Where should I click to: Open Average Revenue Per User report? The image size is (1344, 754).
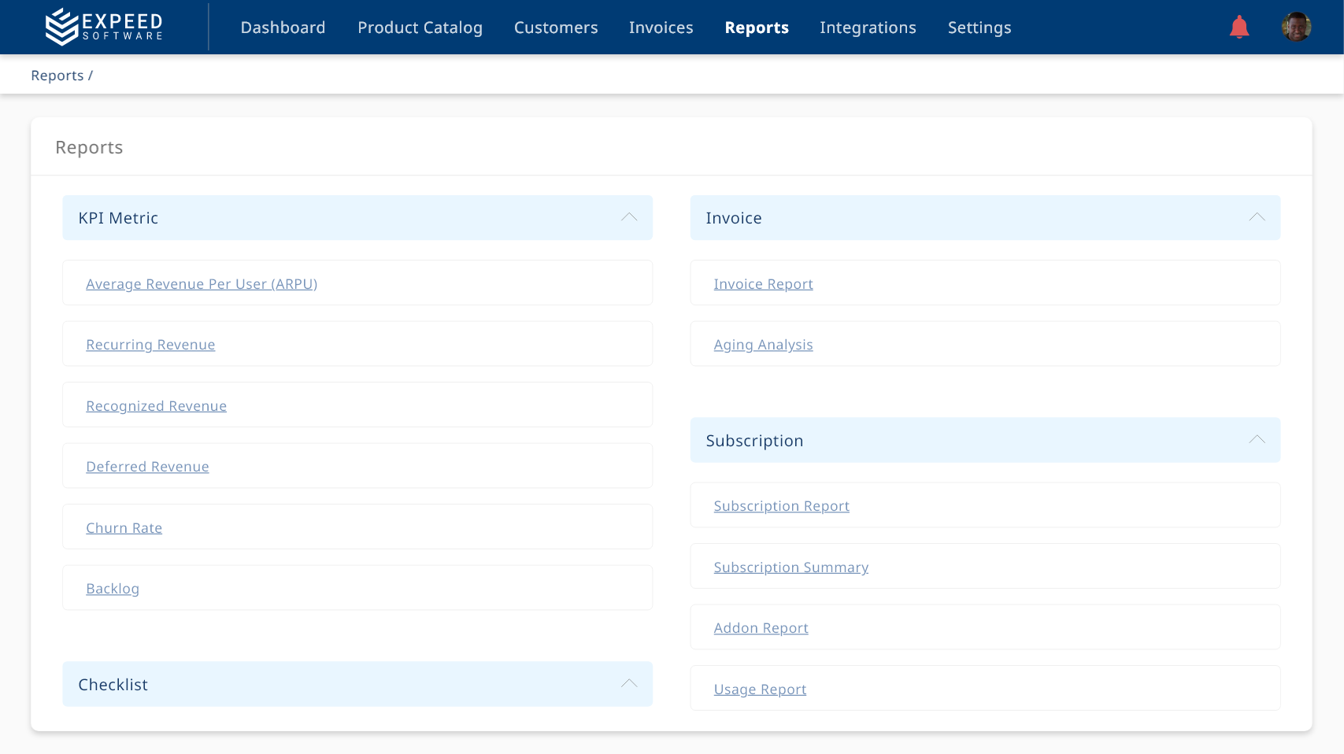point(202,284)
